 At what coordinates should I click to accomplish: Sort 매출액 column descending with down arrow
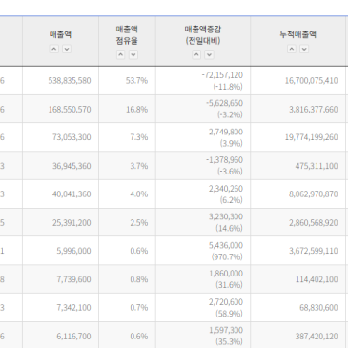click(67, 49)
